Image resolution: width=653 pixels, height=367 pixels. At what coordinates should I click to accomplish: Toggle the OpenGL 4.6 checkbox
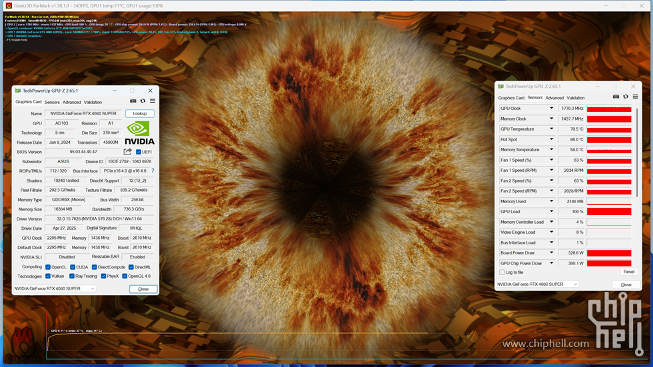point(125,276)
